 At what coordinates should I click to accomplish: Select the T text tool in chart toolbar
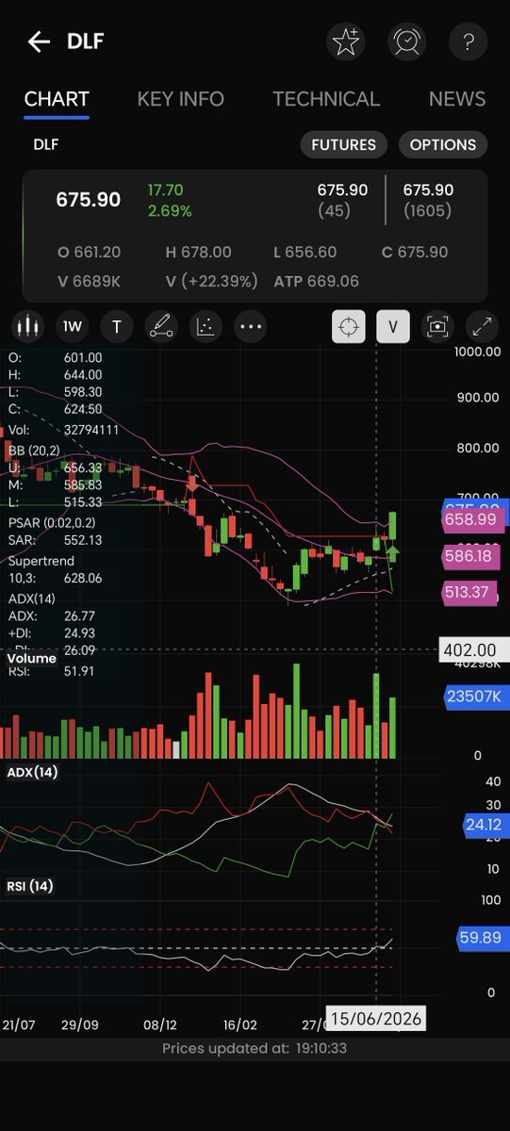coord(117,327)
